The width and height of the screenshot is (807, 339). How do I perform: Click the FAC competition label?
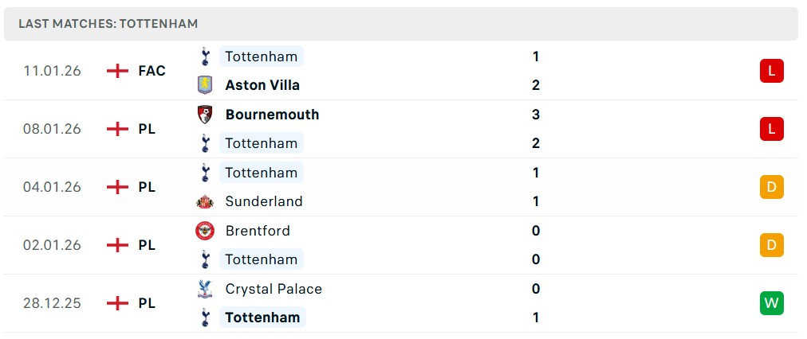tap(152, 71)
